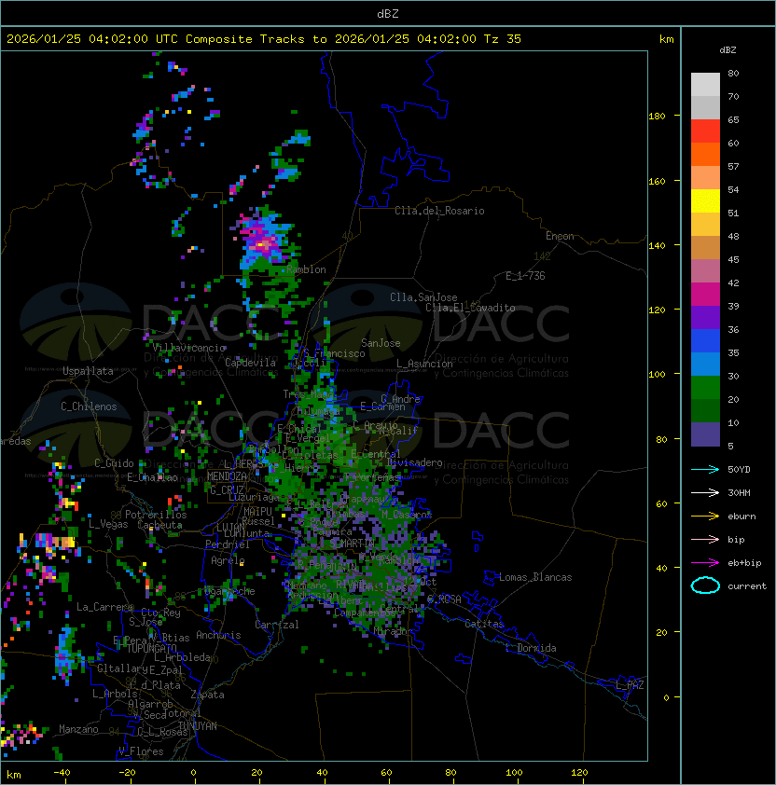Viewport: 776px width, 785px height.
Task: Click the 'Villavicencio' map label
Action: [x=188, y=348]
